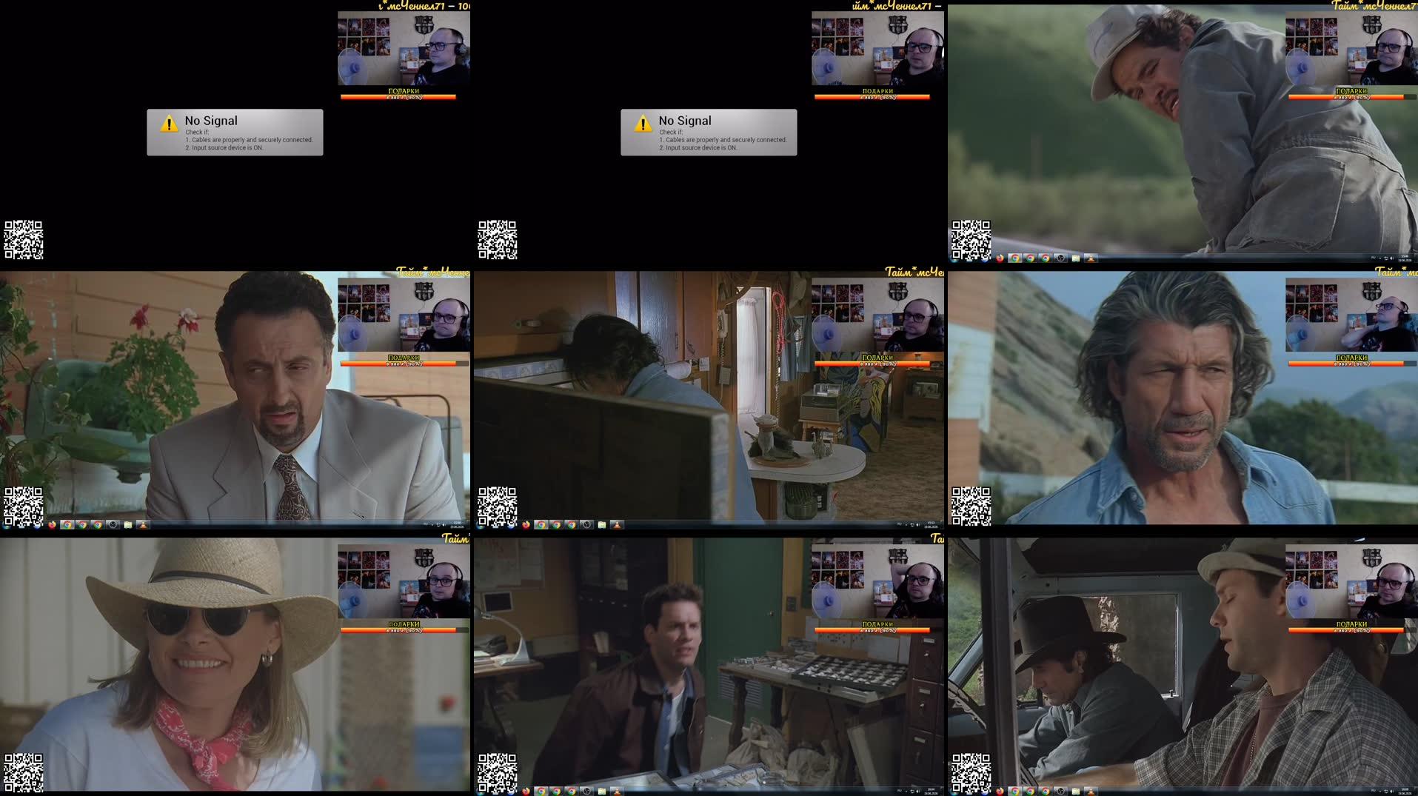The height and width of the screenshot is (796, 1418).
Task: Click the "No Signal" heading in the top-center frame
Action: click(x=685, y=121)
